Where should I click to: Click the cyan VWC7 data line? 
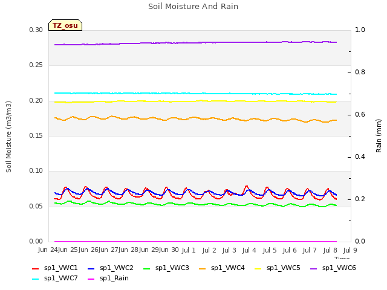click(195, 94)
